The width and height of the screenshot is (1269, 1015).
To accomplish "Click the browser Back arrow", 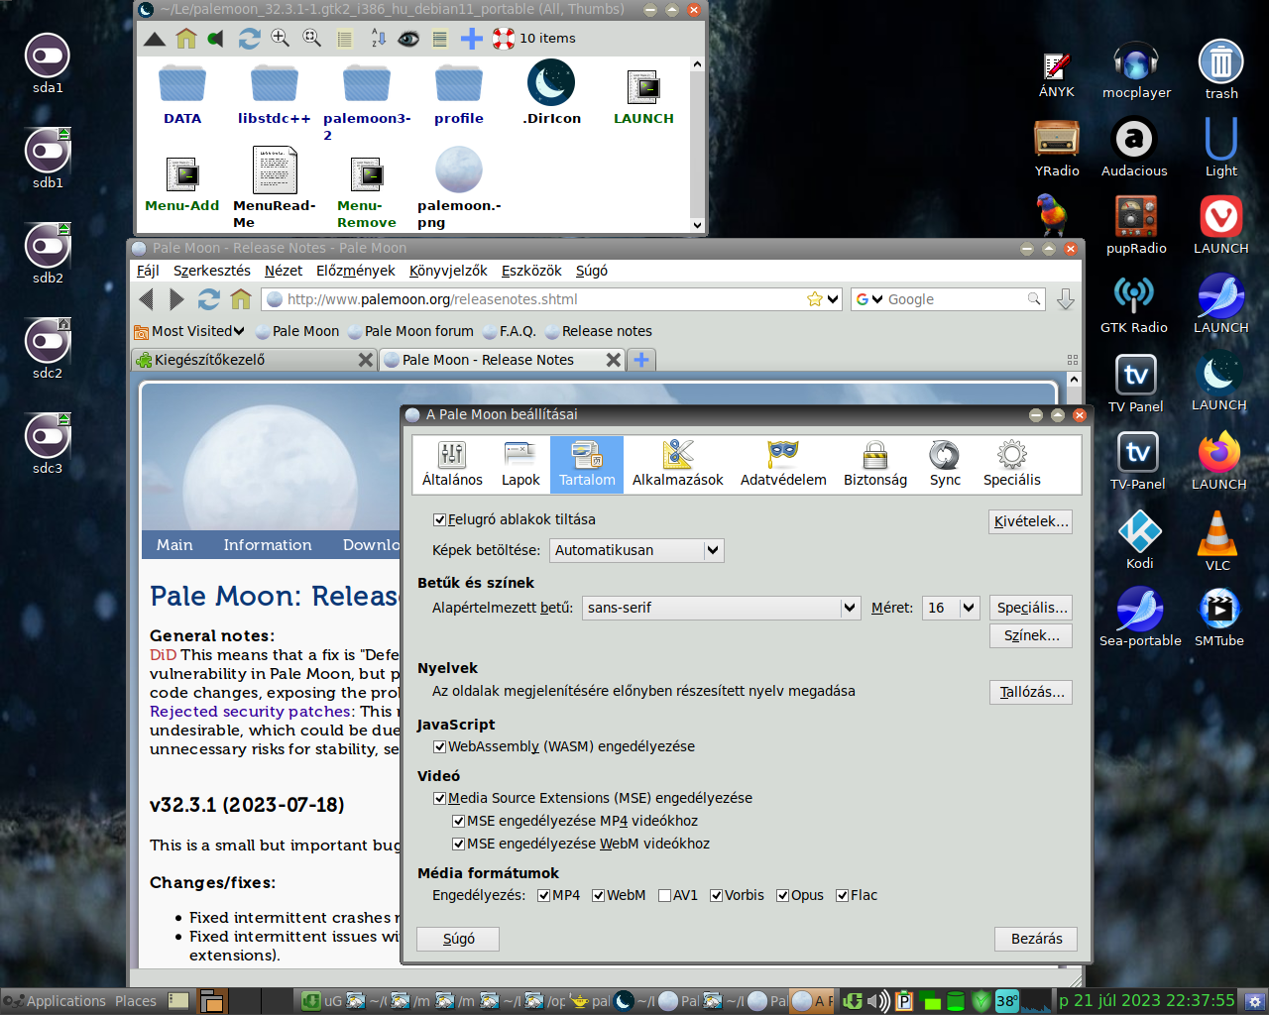I will (x=147, y=299).
